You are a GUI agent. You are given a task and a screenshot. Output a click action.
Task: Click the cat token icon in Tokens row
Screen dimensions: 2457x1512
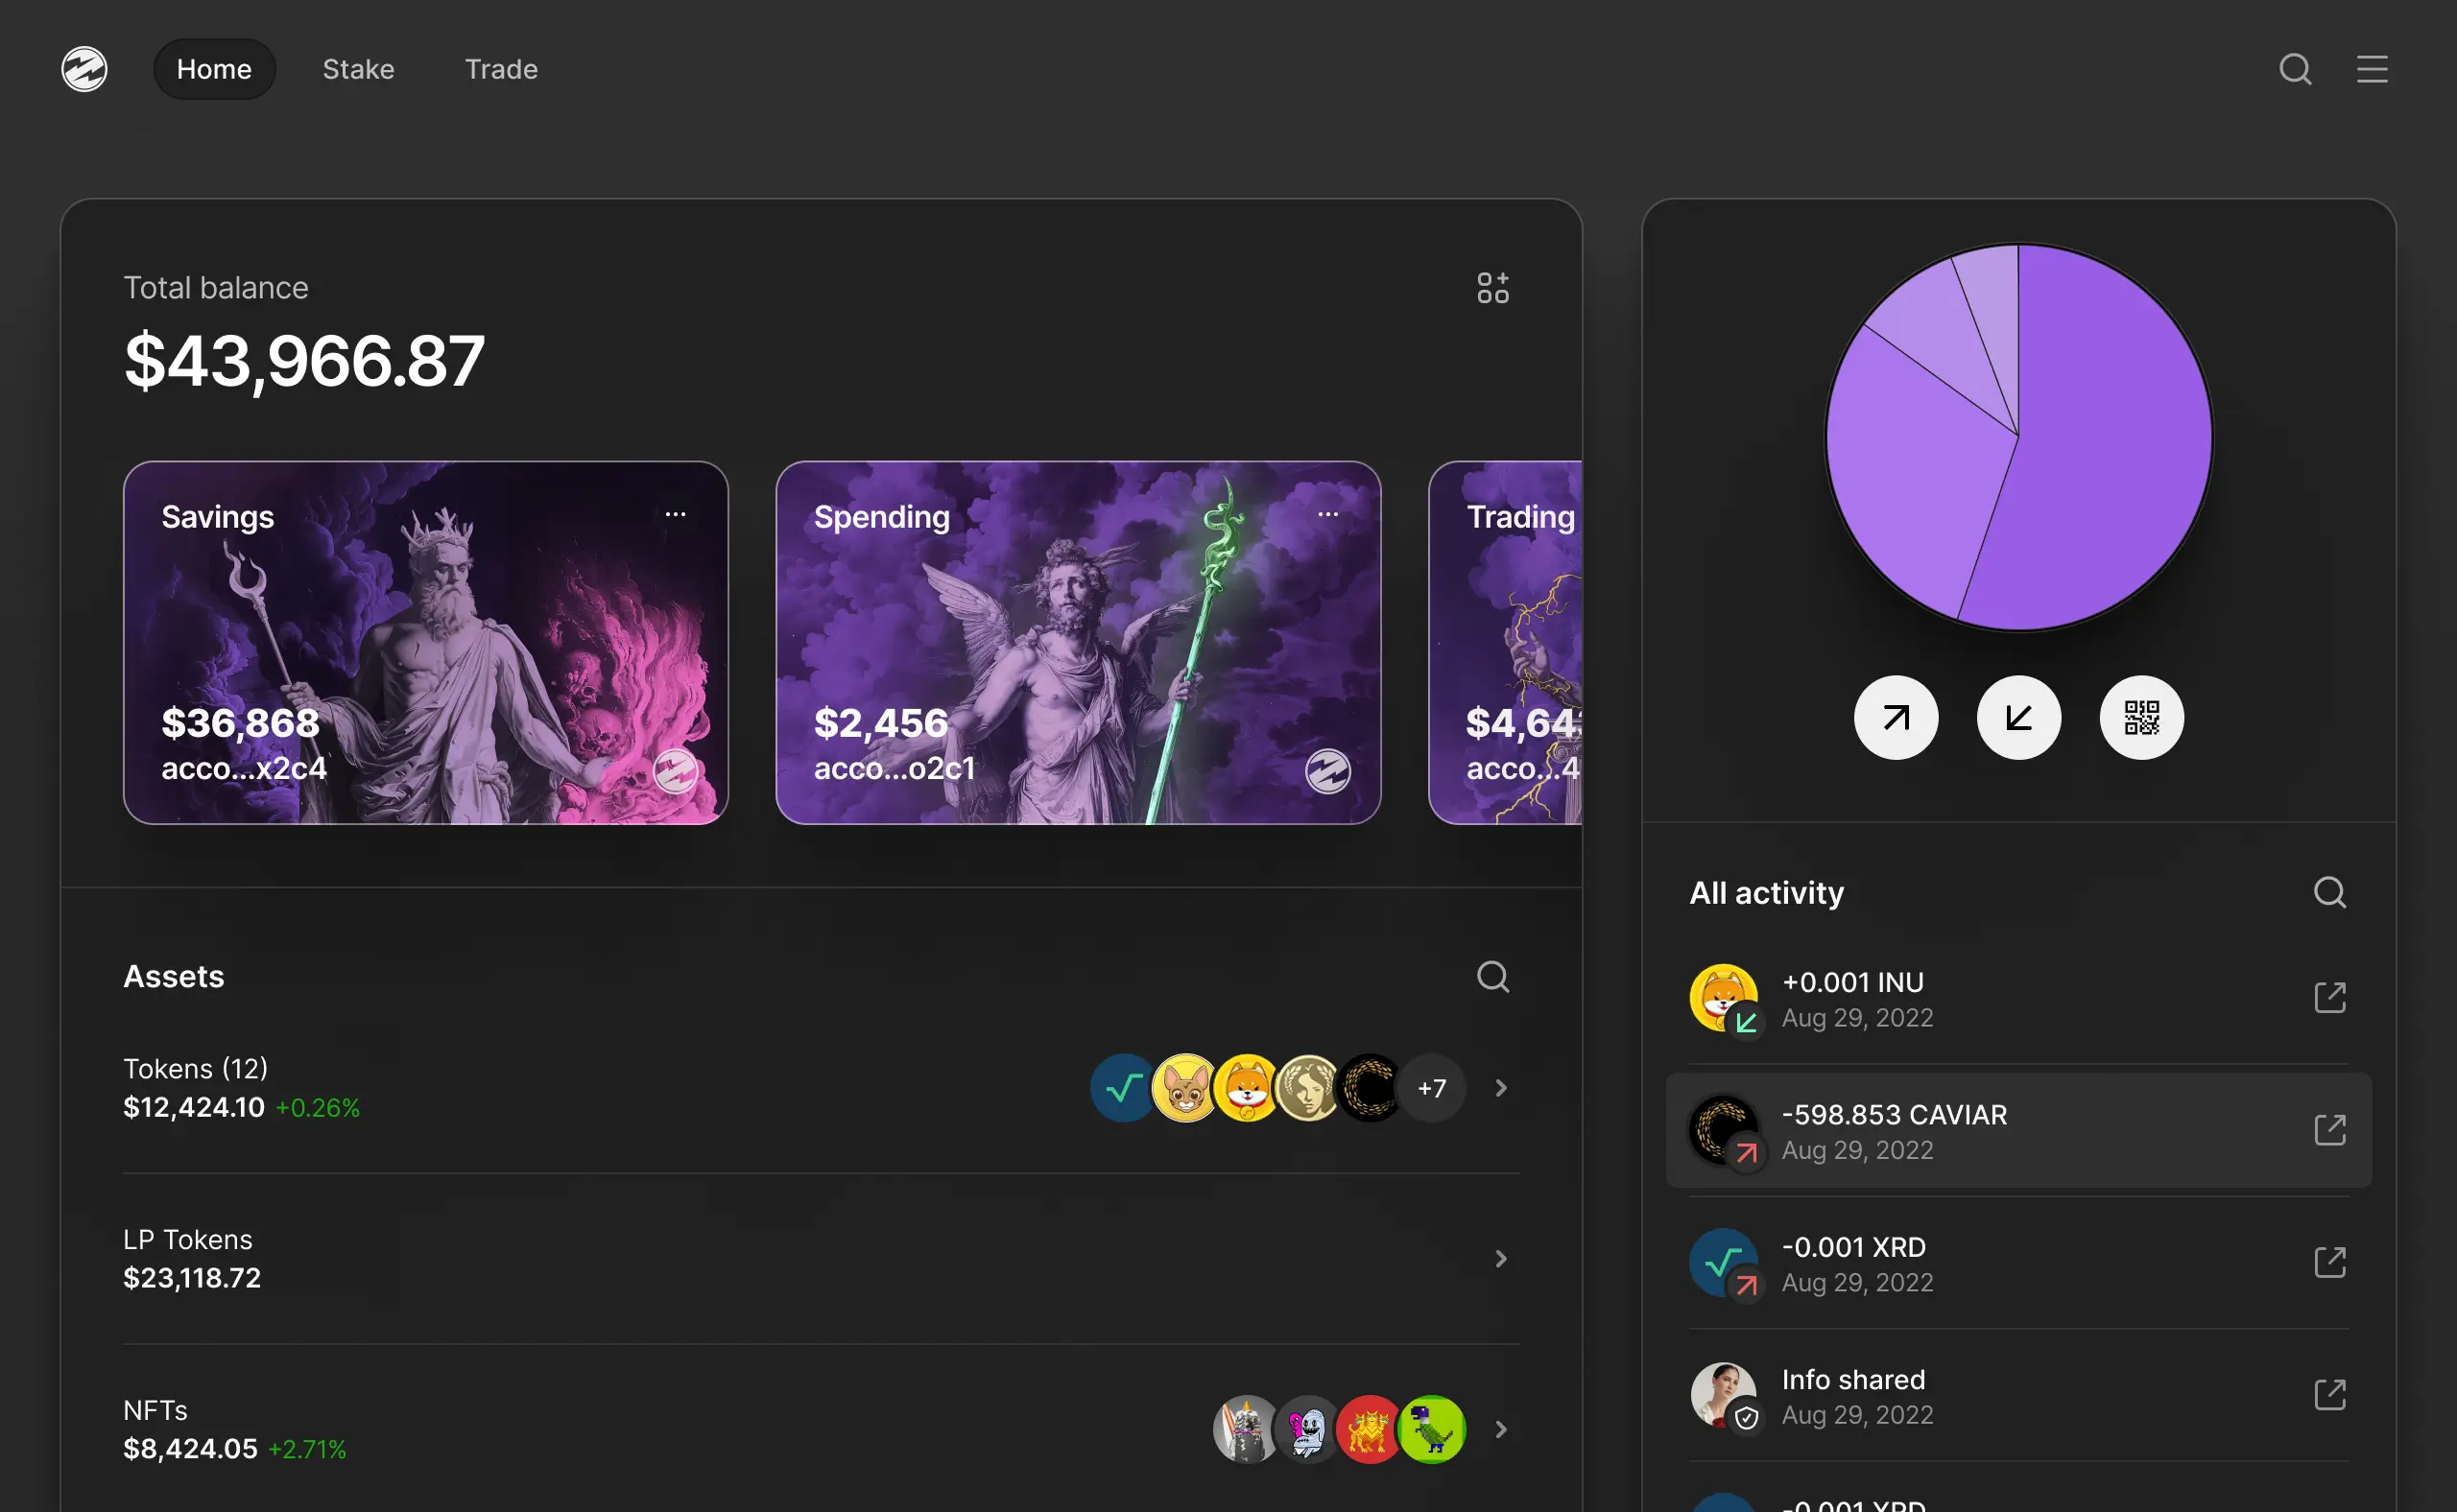(1185, 1088)
